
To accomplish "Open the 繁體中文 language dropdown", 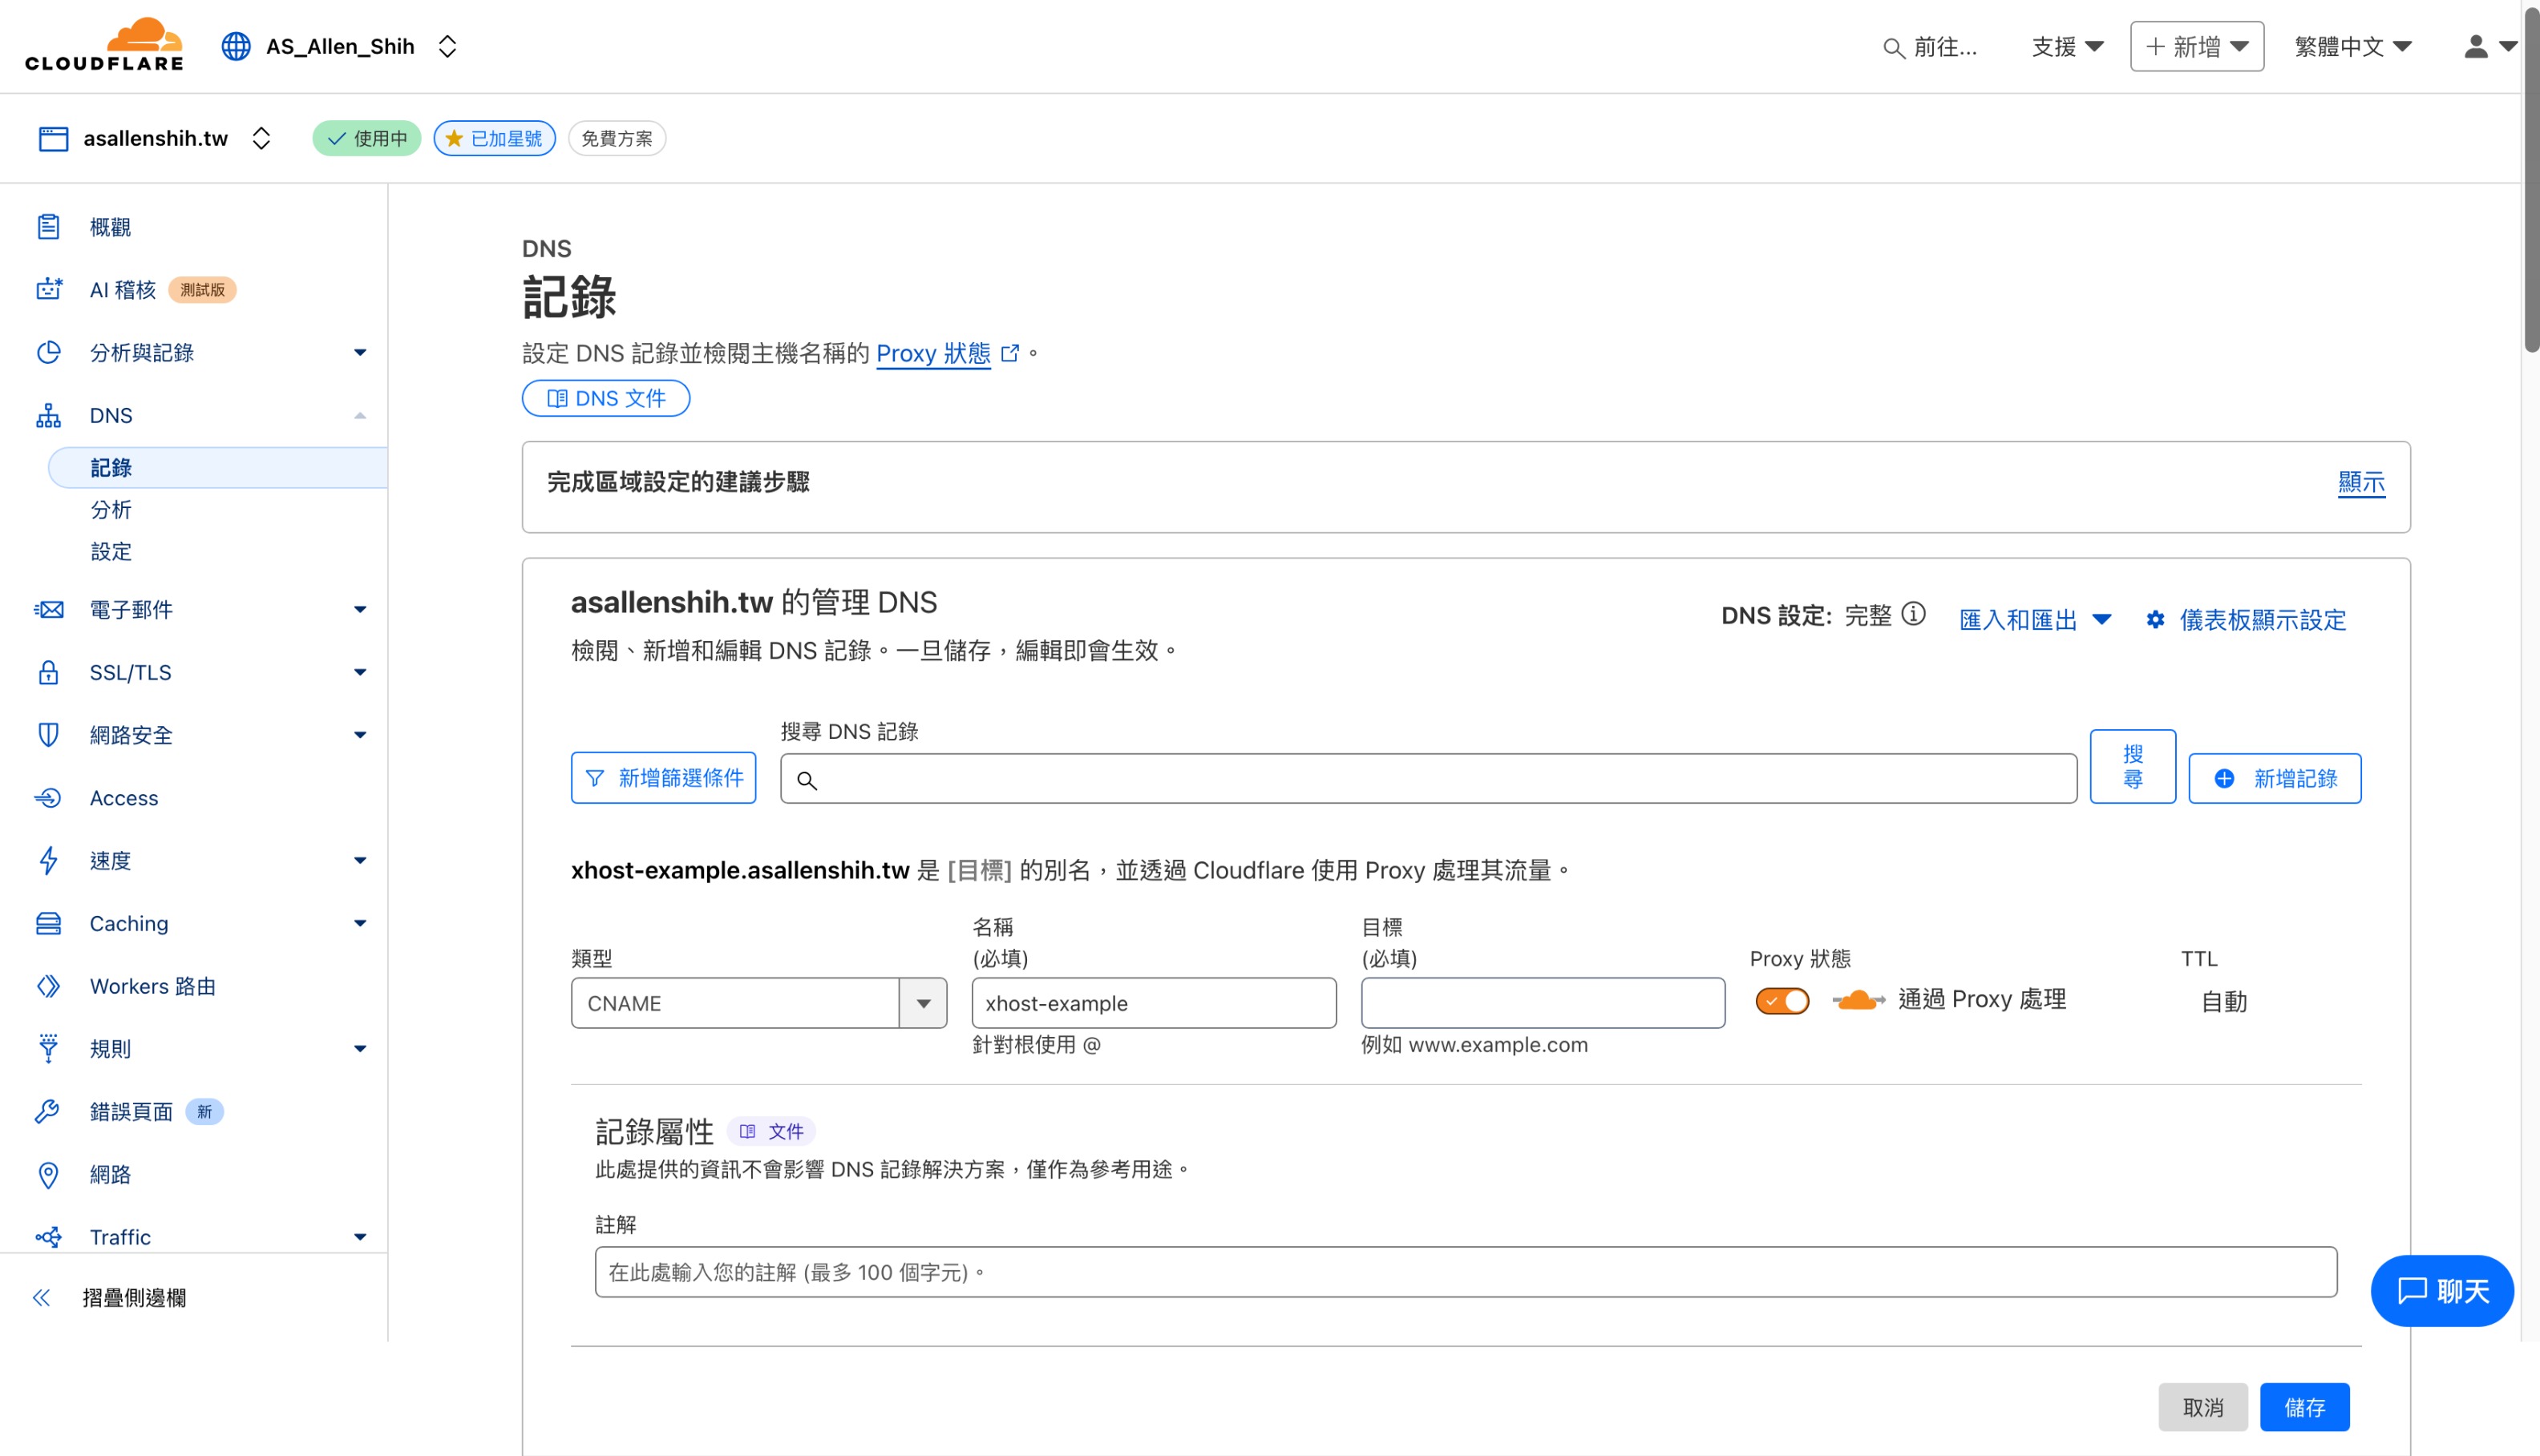I will click(x=2353, y=46).
